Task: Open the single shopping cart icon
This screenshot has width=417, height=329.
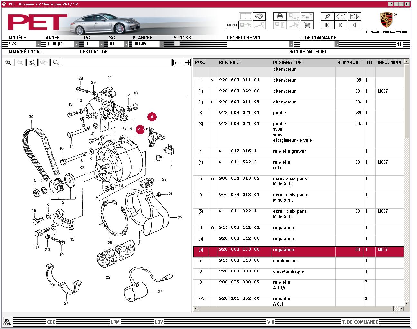Action: click(307, 25)
